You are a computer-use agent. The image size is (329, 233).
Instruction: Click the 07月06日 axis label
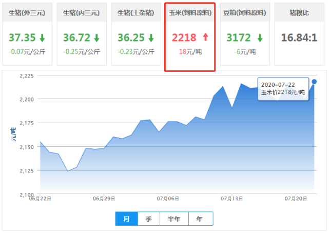tap(168, 199)
